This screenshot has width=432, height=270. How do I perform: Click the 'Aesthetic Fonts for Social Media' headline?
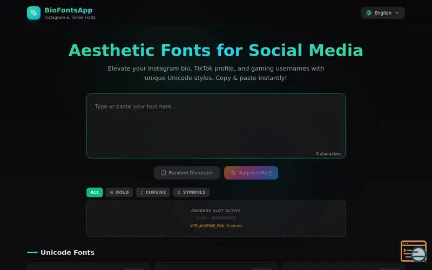(x=215, y=50)
